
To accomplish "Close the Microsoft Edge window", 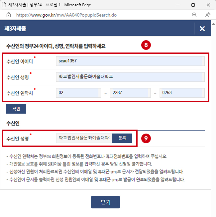I will tap(208, 5).
